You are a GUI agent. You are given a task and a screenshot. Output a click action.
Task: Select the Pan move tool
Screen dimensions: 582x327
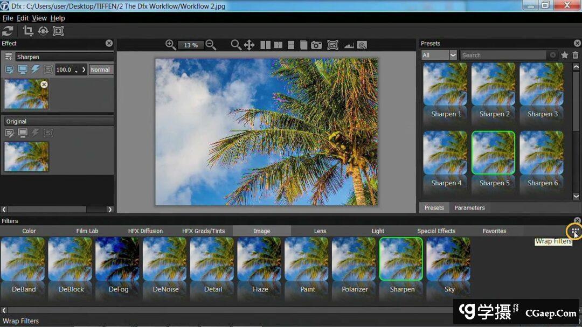(249, 45)
